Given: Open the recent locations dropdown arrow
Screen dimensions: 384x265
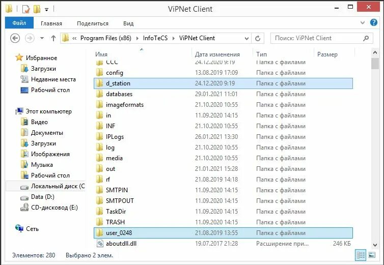Looking at the screenshot, I should tap(42, 38).
